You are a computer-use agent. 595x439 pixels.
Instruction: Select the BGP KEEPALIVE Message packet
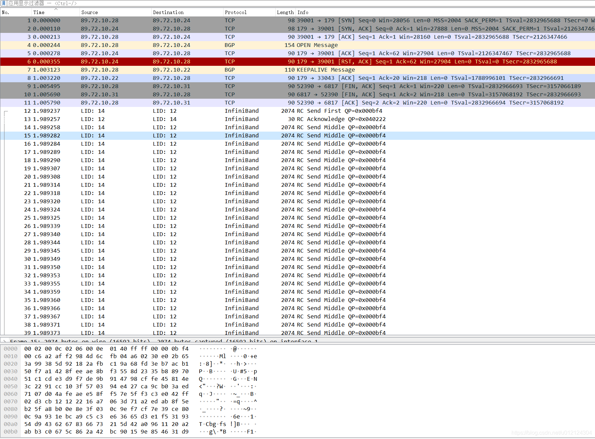click(x=297, y=70)
